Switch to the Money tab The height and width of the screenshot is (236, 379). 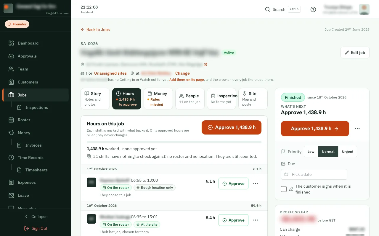pyautogui.click(x=158, y=99)
